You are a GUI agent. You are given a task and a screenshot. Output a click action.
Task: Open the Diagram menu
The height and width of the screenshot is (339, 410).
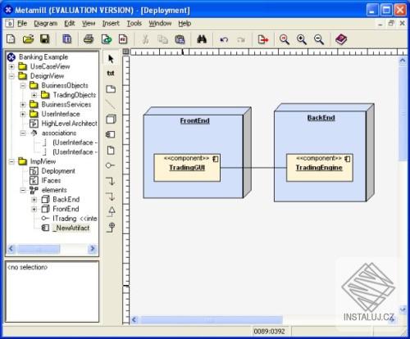coord(46,24)
